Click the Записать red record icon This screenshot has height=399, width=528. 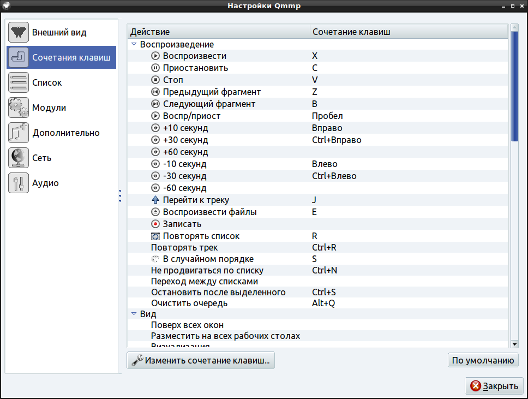click(x=155, y=224)
